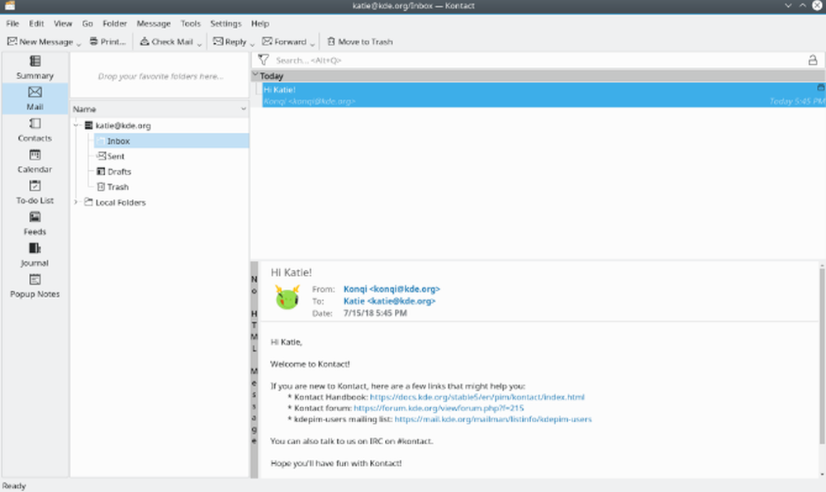The image size is (826, 492).
Task: Open the New Message dropdown arrow
Action: pos(78,44)
